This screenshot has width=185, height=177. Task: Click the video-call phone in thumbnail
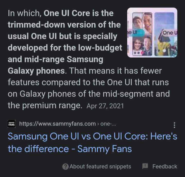coord(142,34)
